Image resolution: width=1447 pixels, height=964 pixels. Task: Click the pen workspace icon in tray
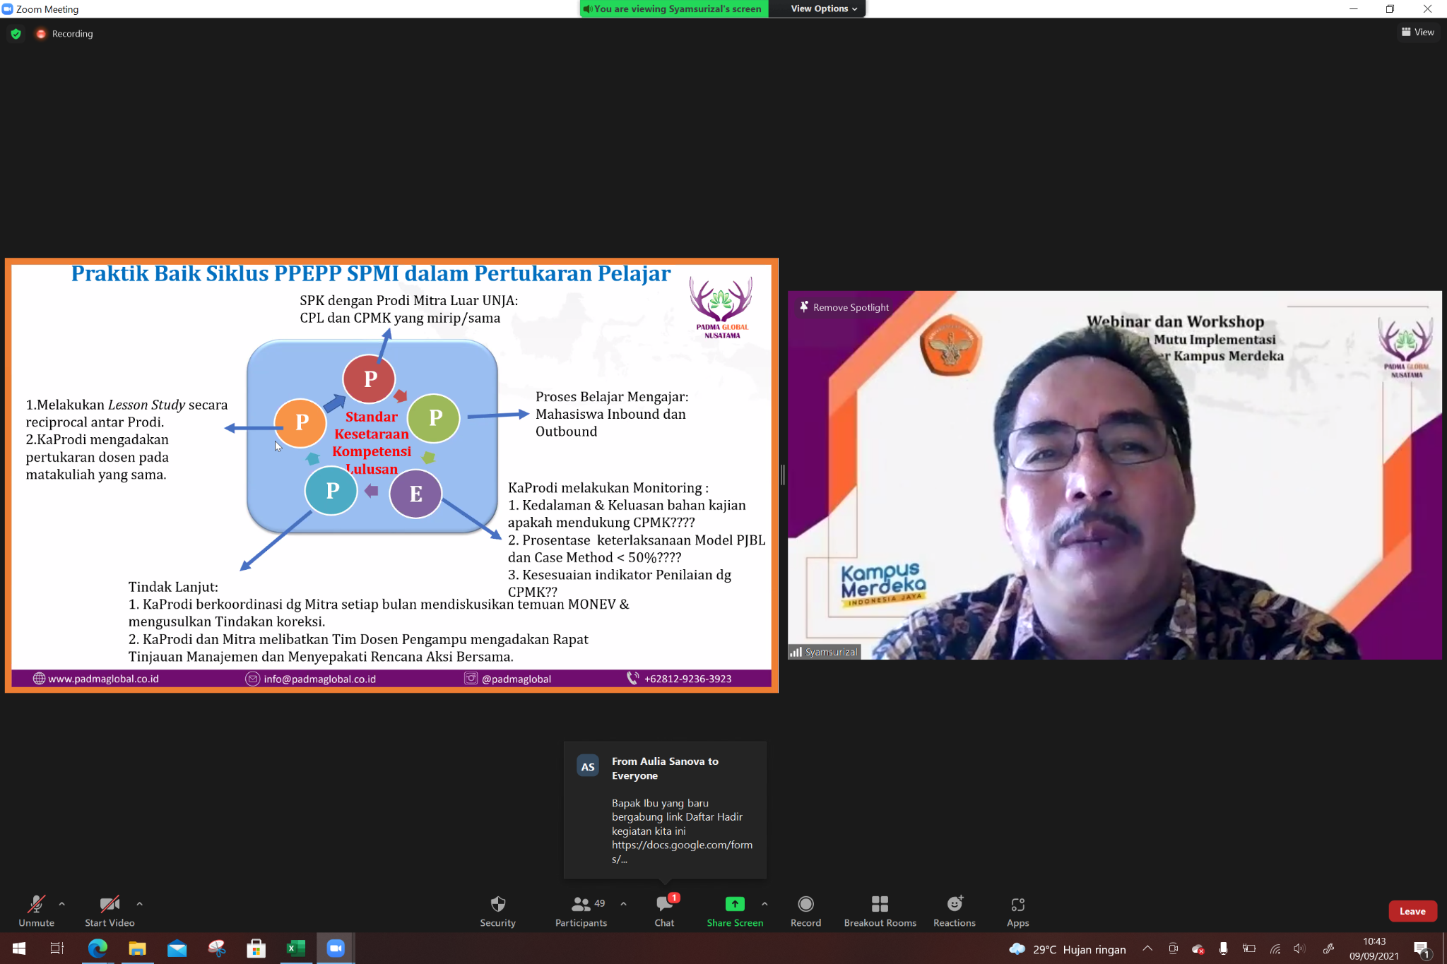click(1328, 948)
